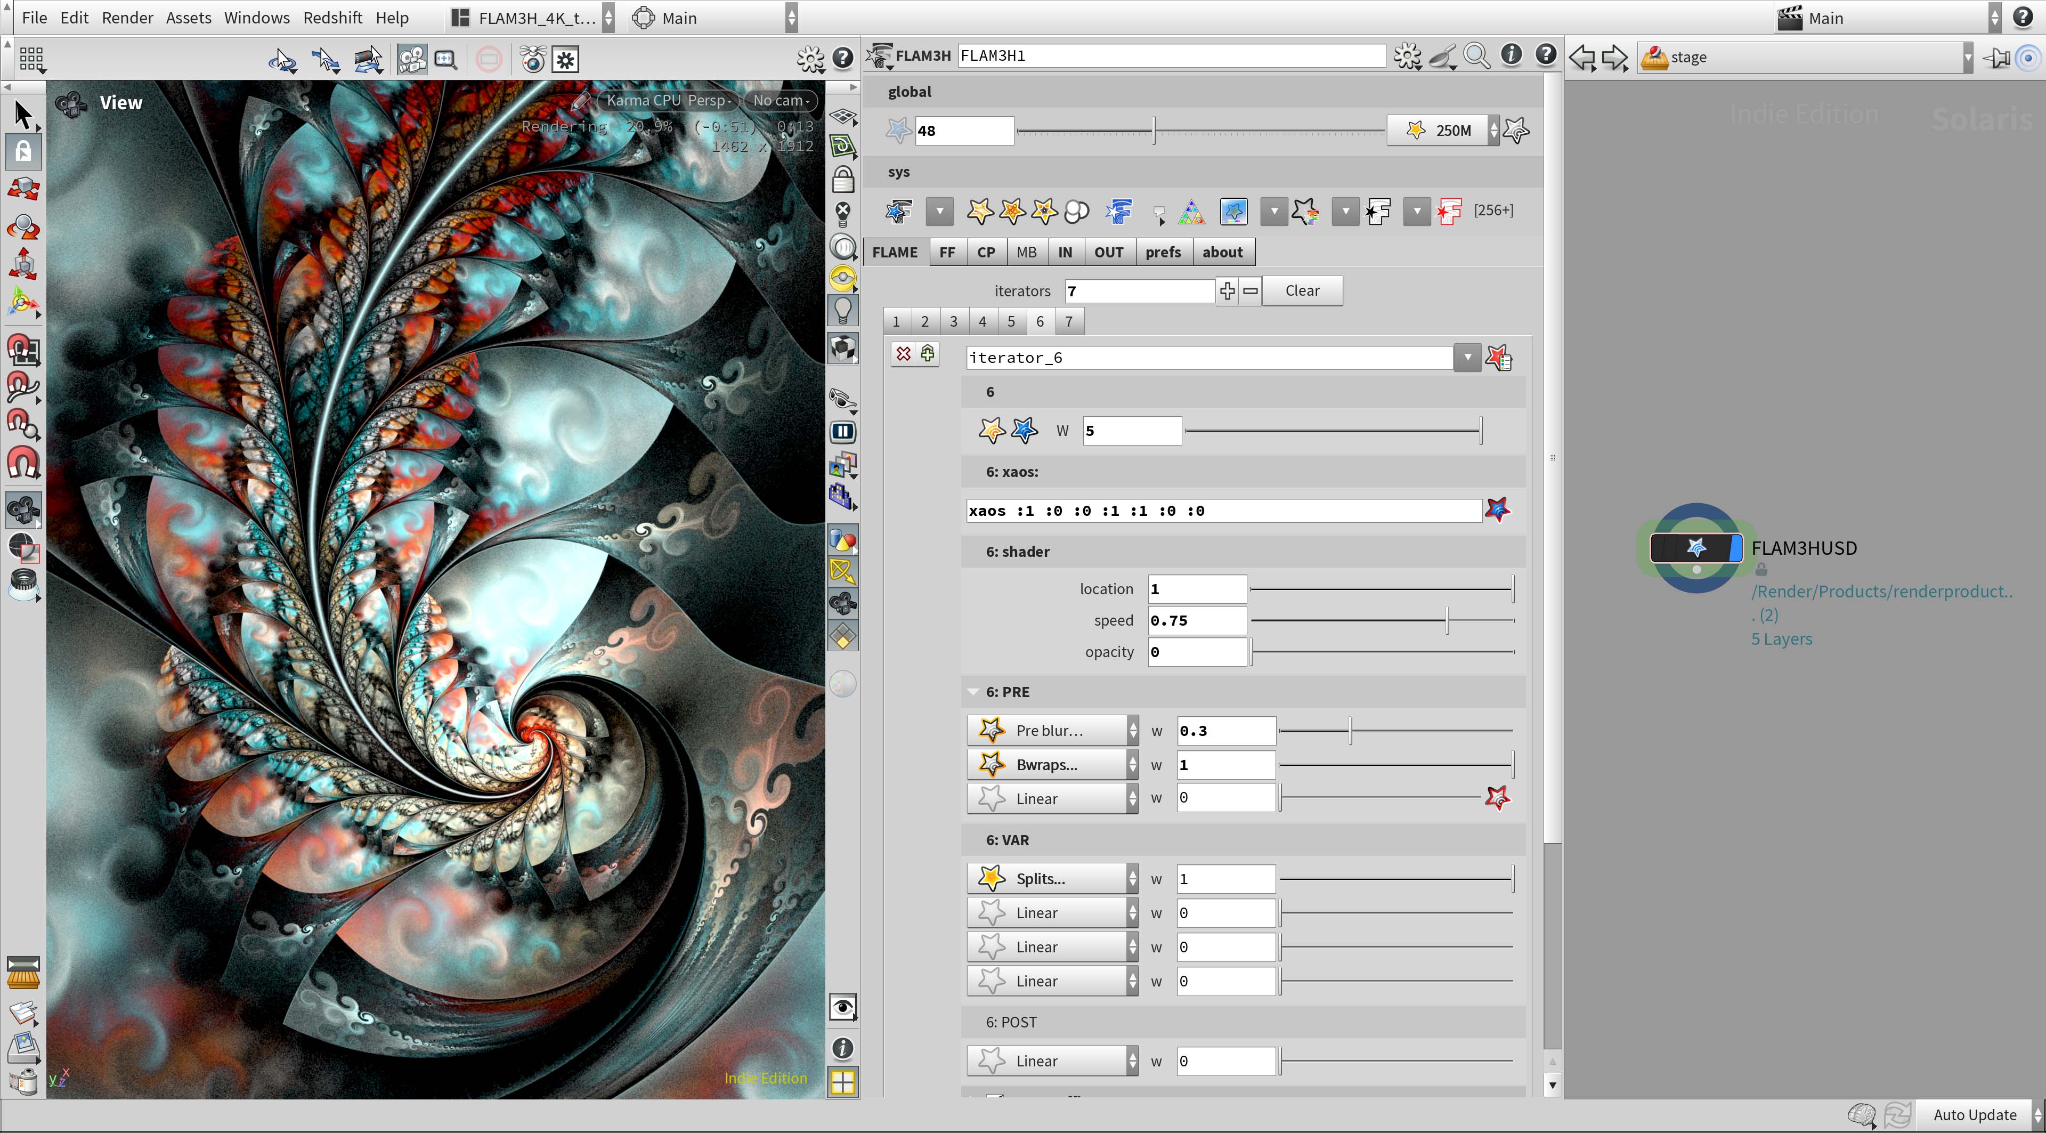The height and width of the screenshot is (1133, 2046).
Task: Switch to the prefs tab
Action: coord(1163,252)
